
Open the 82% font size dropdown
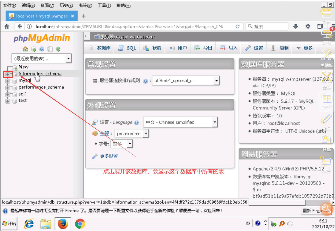click(122, 144)
